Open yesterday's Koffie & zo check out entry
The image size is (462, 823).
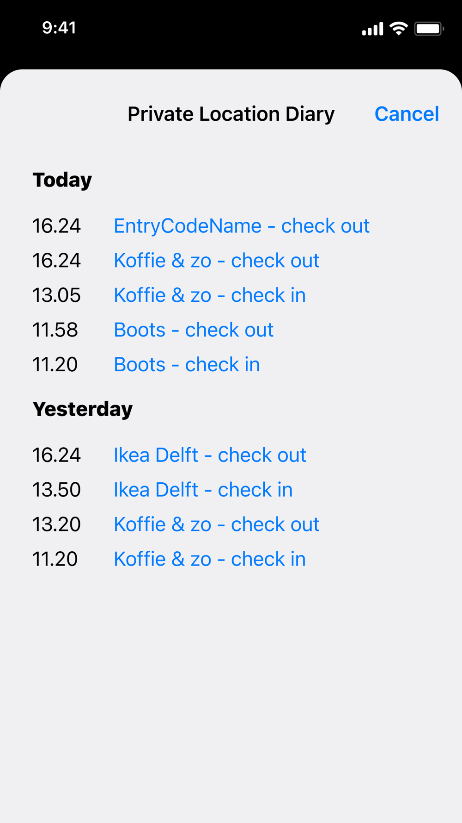(x=216, y=524)
